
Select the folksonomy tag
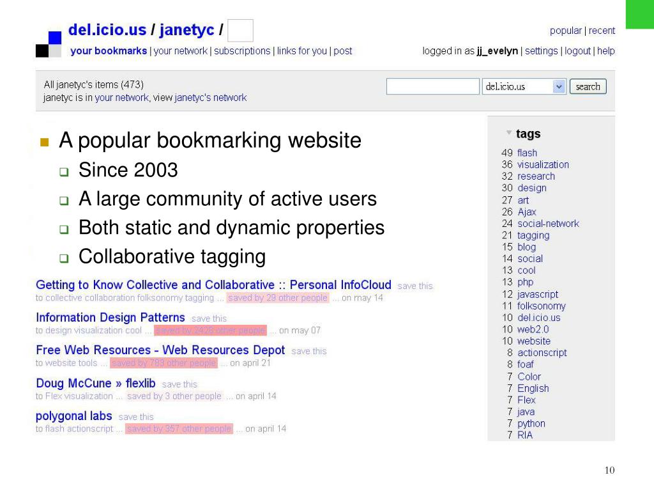click(541, 306)
